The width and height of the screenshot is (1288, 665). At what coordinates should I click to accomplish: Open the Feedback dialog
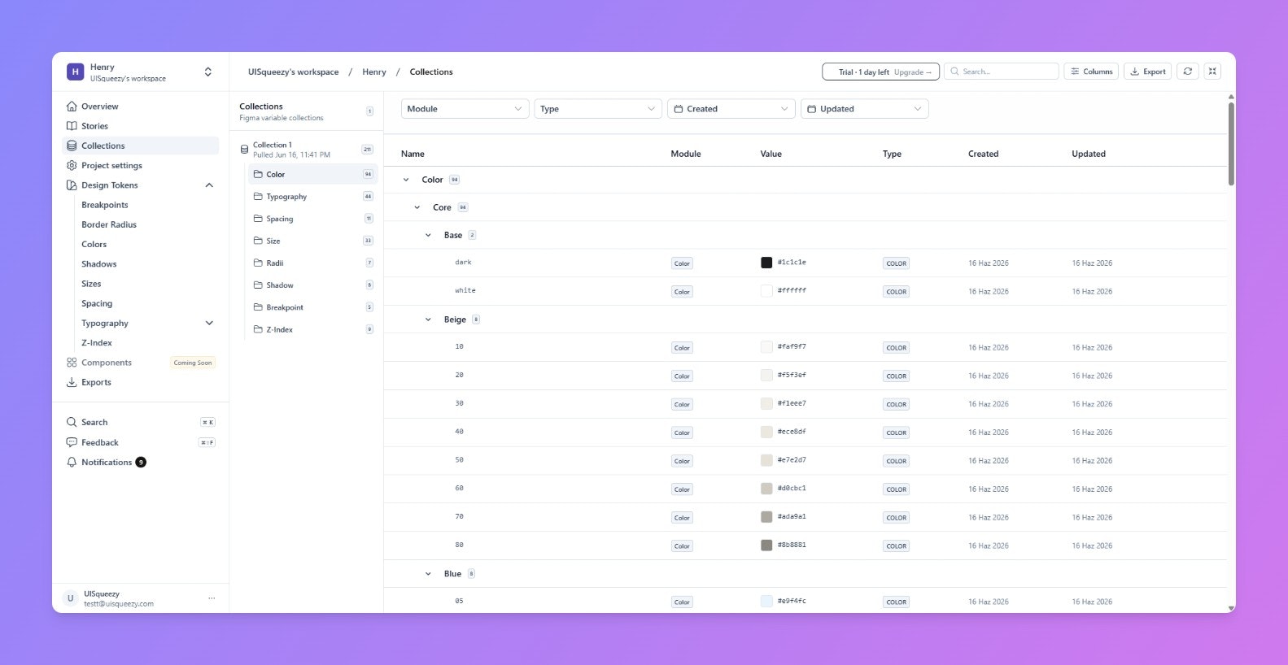(x=140, y=442)
